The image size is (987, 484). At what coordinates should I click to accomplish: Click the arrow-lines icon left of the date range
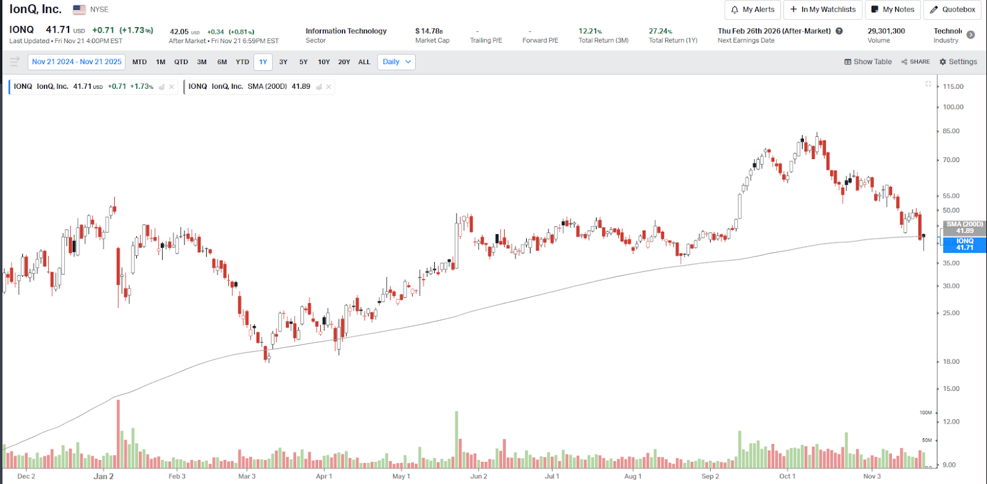[15, 62]
